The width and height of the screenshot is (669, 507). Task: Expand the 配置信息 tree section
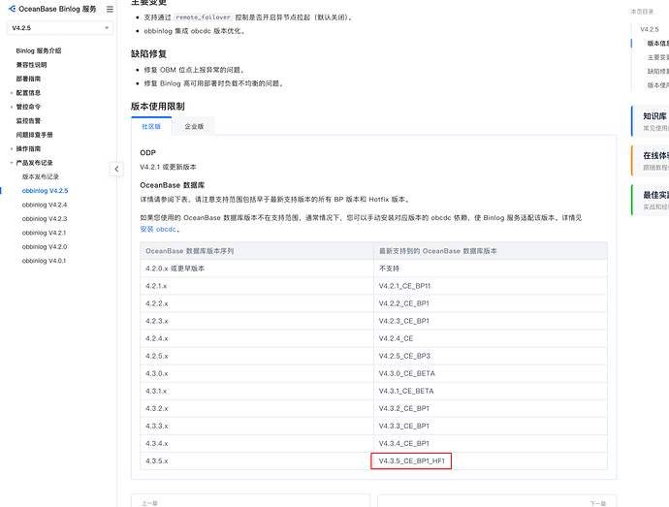coord(12,93)
